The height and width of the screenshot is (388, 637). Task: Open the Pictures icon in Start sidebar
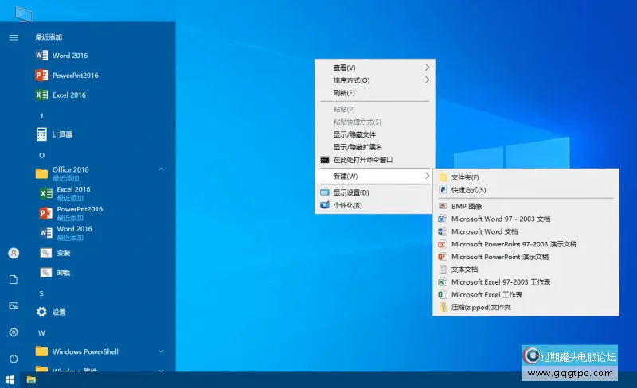coord(14,305)
